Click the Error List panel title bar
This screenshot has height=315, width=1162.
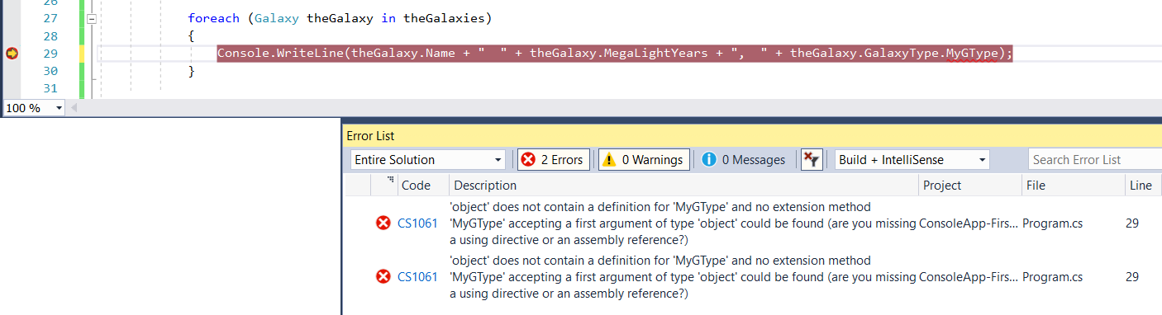point(751,135)
